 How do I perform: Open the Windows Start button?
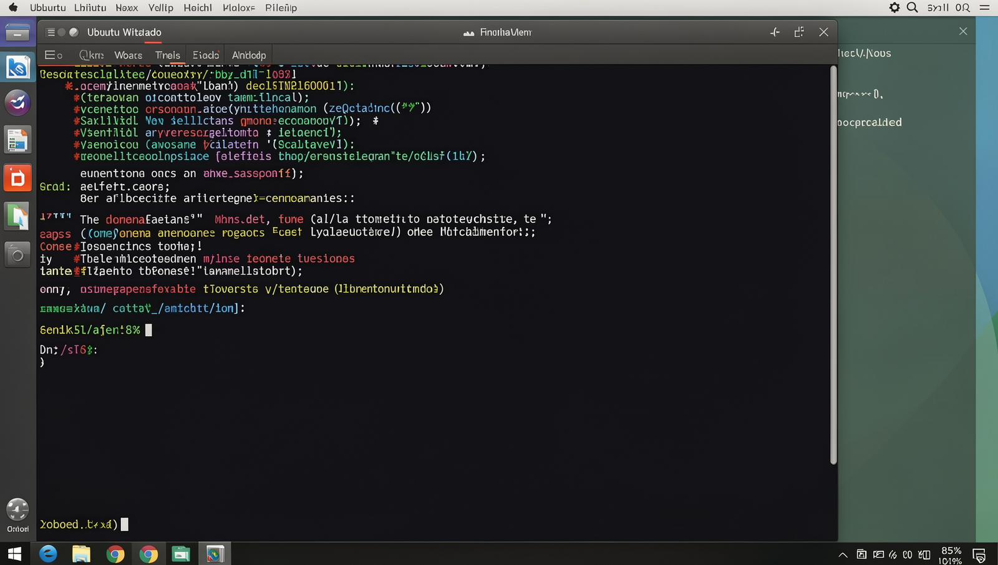click(x=14, y=553)
